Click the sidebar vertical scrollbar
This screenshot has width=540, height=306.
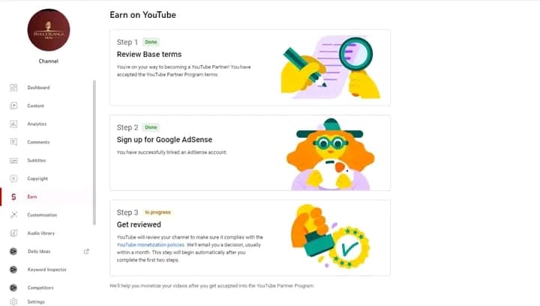(94, 150)
